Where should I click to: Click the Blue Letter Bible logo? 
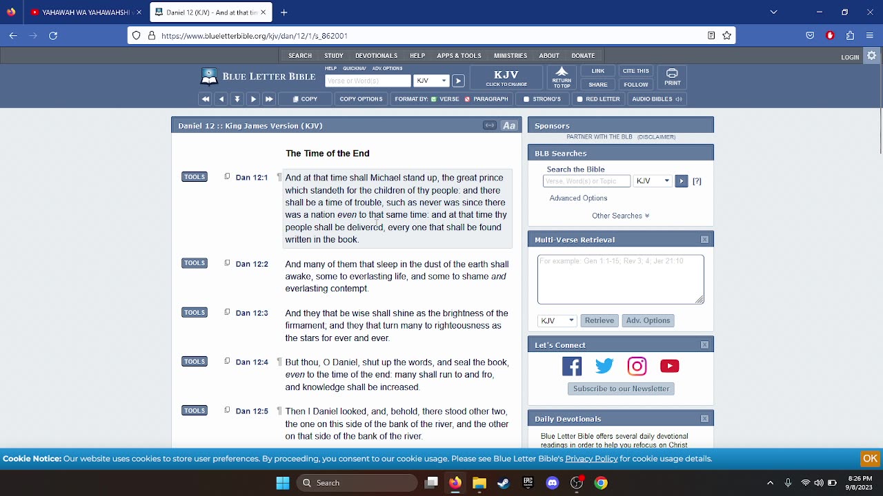[257, 76]
